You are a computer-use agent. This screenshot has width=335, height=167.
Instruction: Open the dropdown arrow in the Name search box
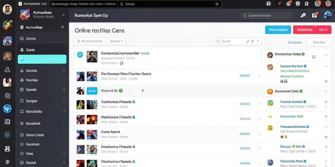[x=258, y=41]
